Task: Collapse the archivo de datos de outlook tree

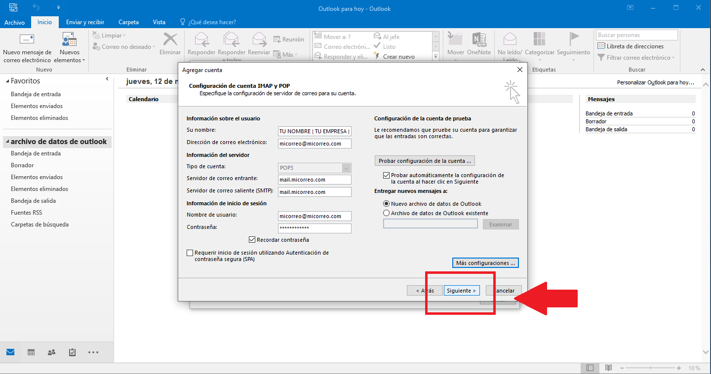Action: pyautogui.click(x=7, y=142)
